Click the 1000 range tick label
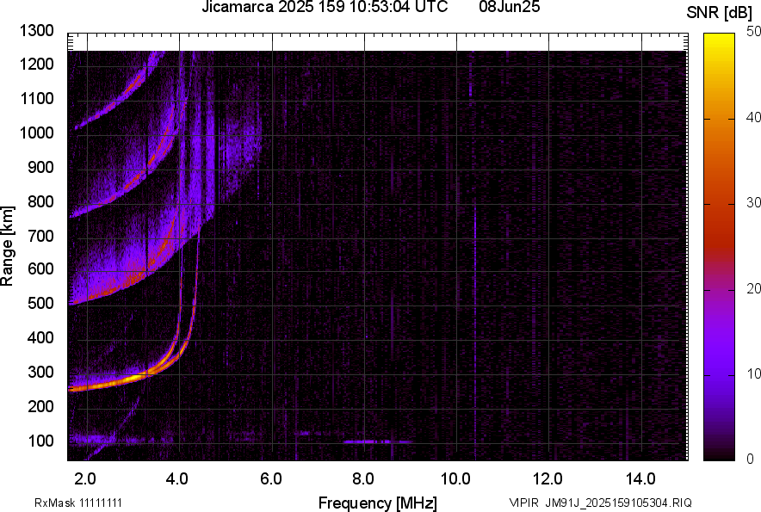The height and width of the screenshot is (512, 761). tap(37, 133)
